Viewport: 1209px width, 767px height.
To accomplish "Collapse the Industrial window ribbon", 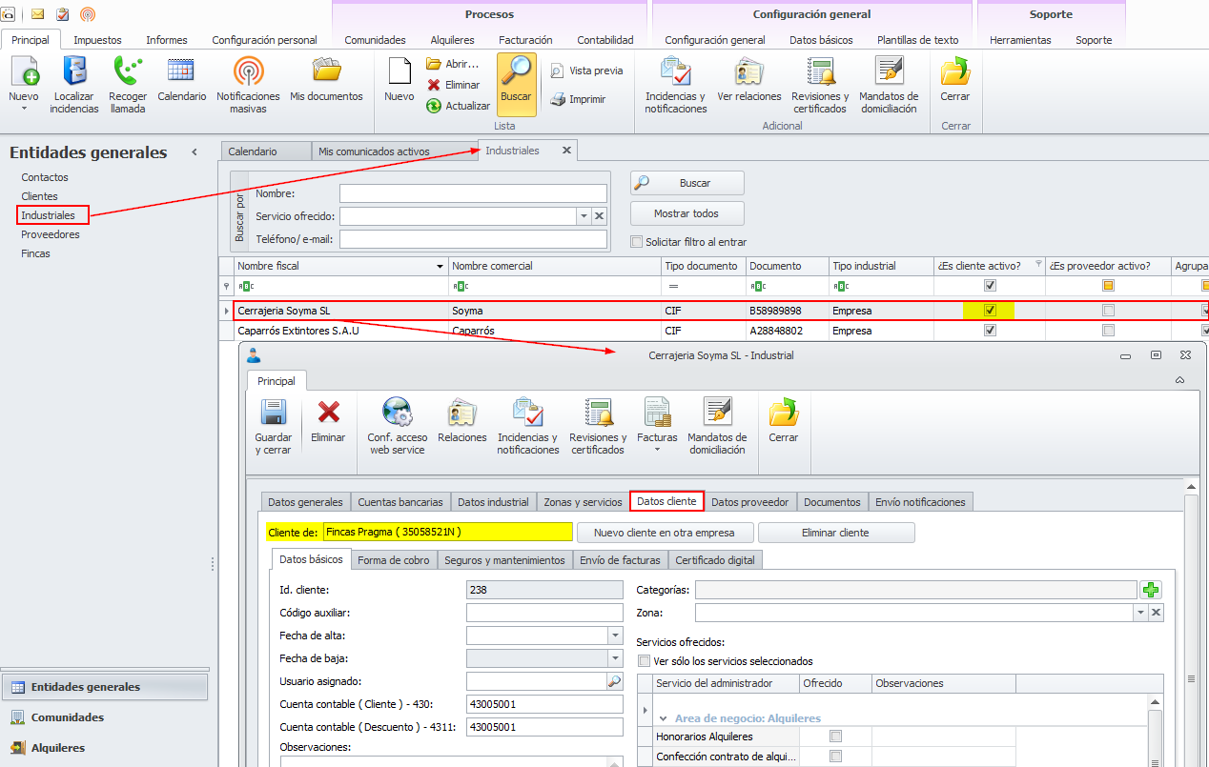I will click(1180, 379).
